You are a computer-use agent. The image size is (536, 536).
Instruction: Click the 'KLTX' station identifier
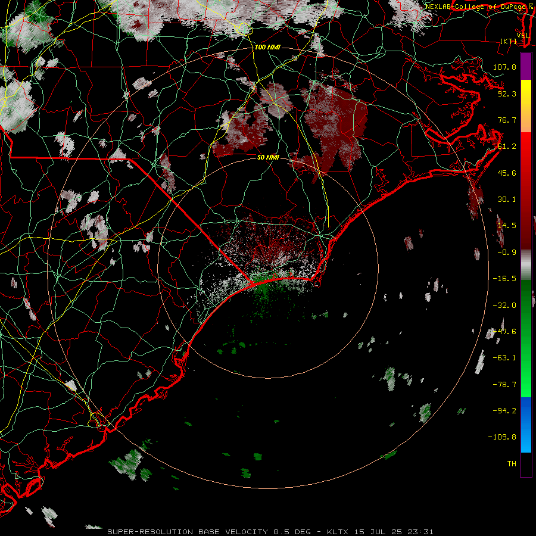338,532
